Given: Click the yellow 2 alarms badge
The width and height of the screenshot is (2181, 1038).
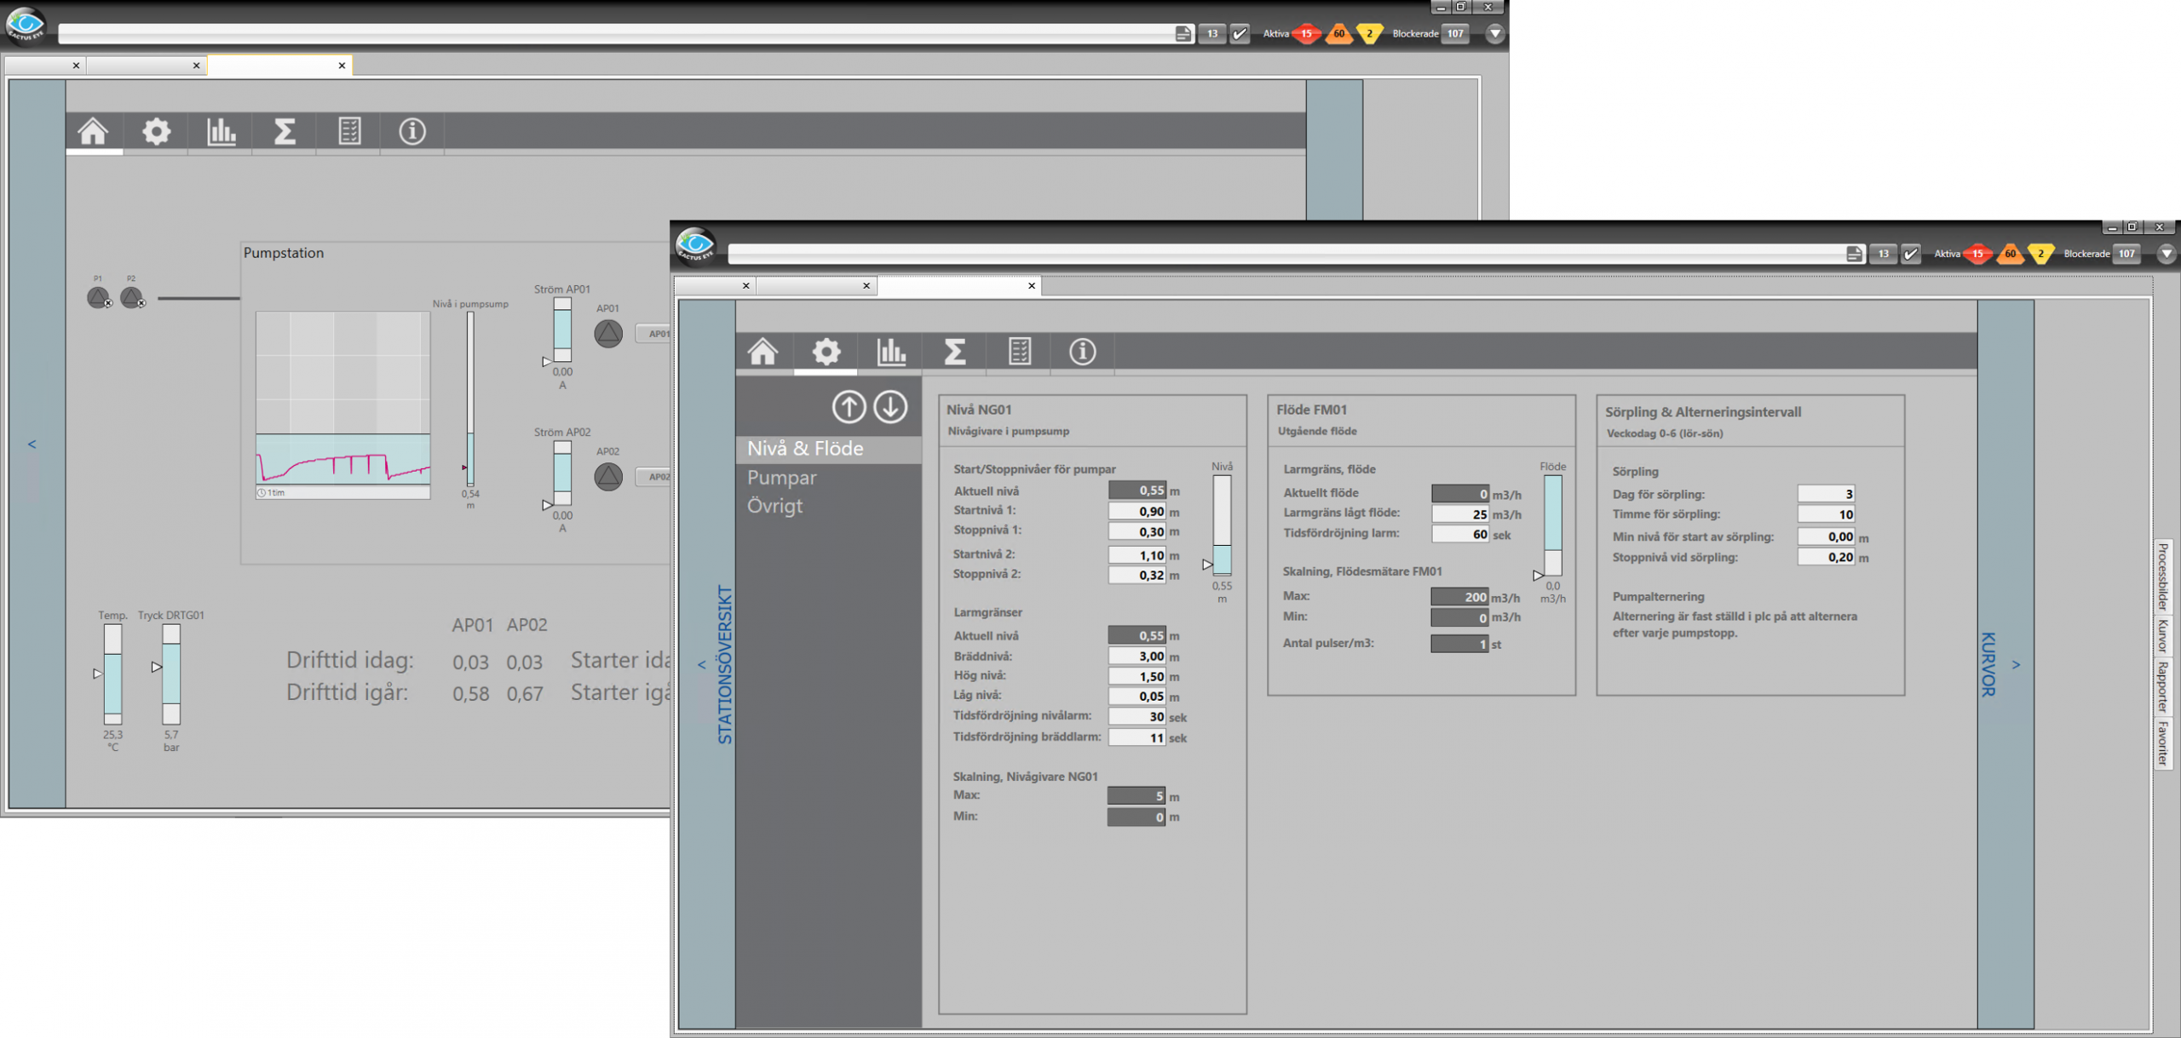Looking at the screenshot, I should [2040, 254].
